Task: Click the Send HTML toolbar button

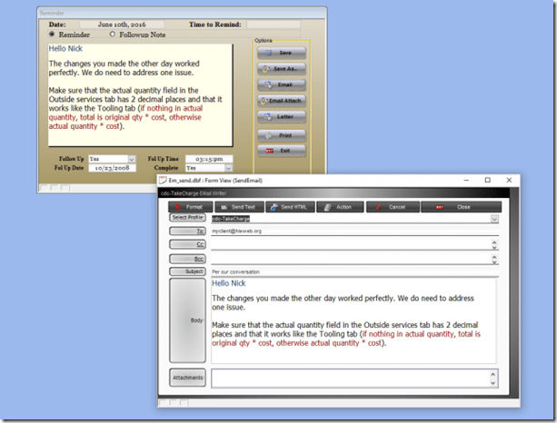Action: click(290, 207)
